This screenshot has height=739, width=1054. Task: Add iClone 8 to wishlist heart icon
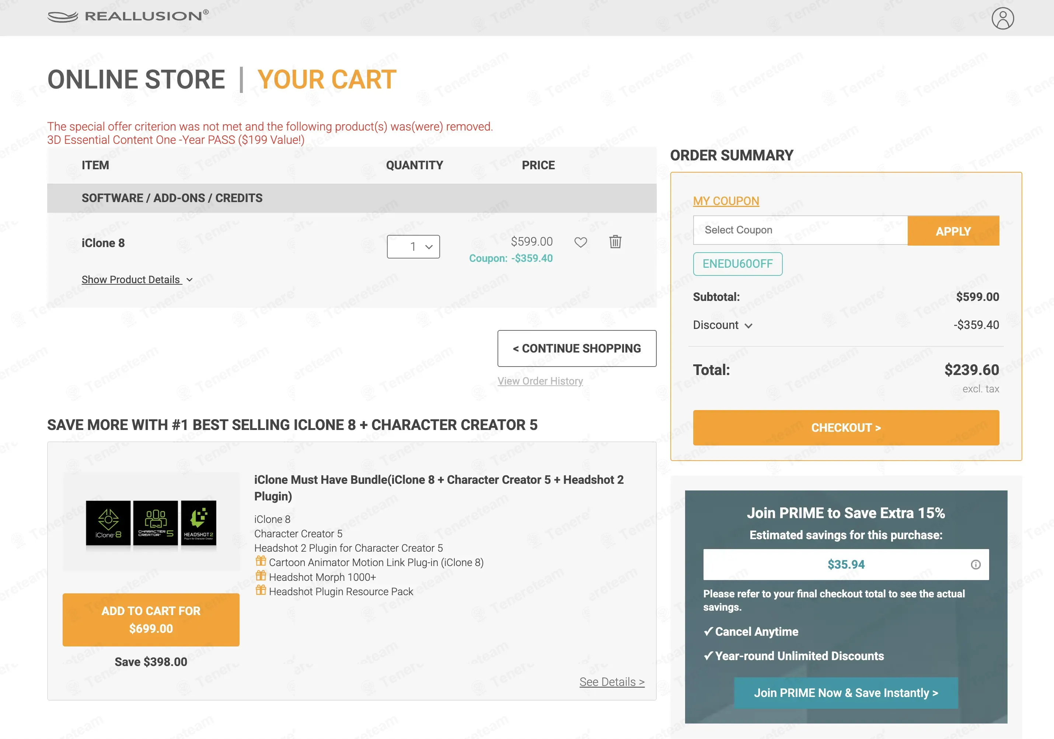click(x=581, y=242)
